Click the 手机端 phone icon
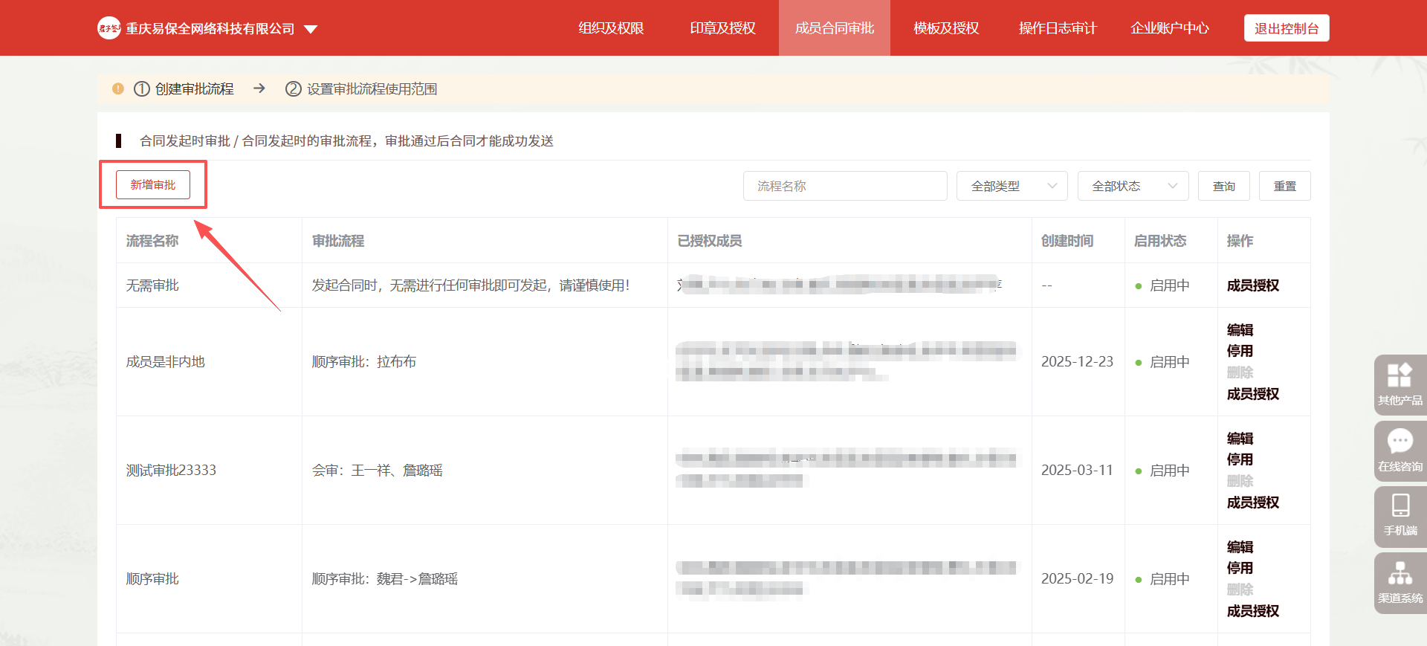This screenshot has height=646, width=1427. coord(1400,506)
